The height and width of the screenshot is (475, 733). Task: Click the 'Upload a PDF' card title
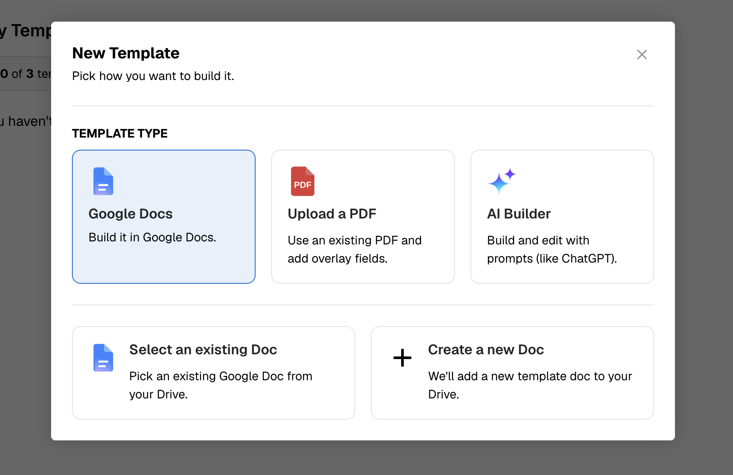pos(332,214)
